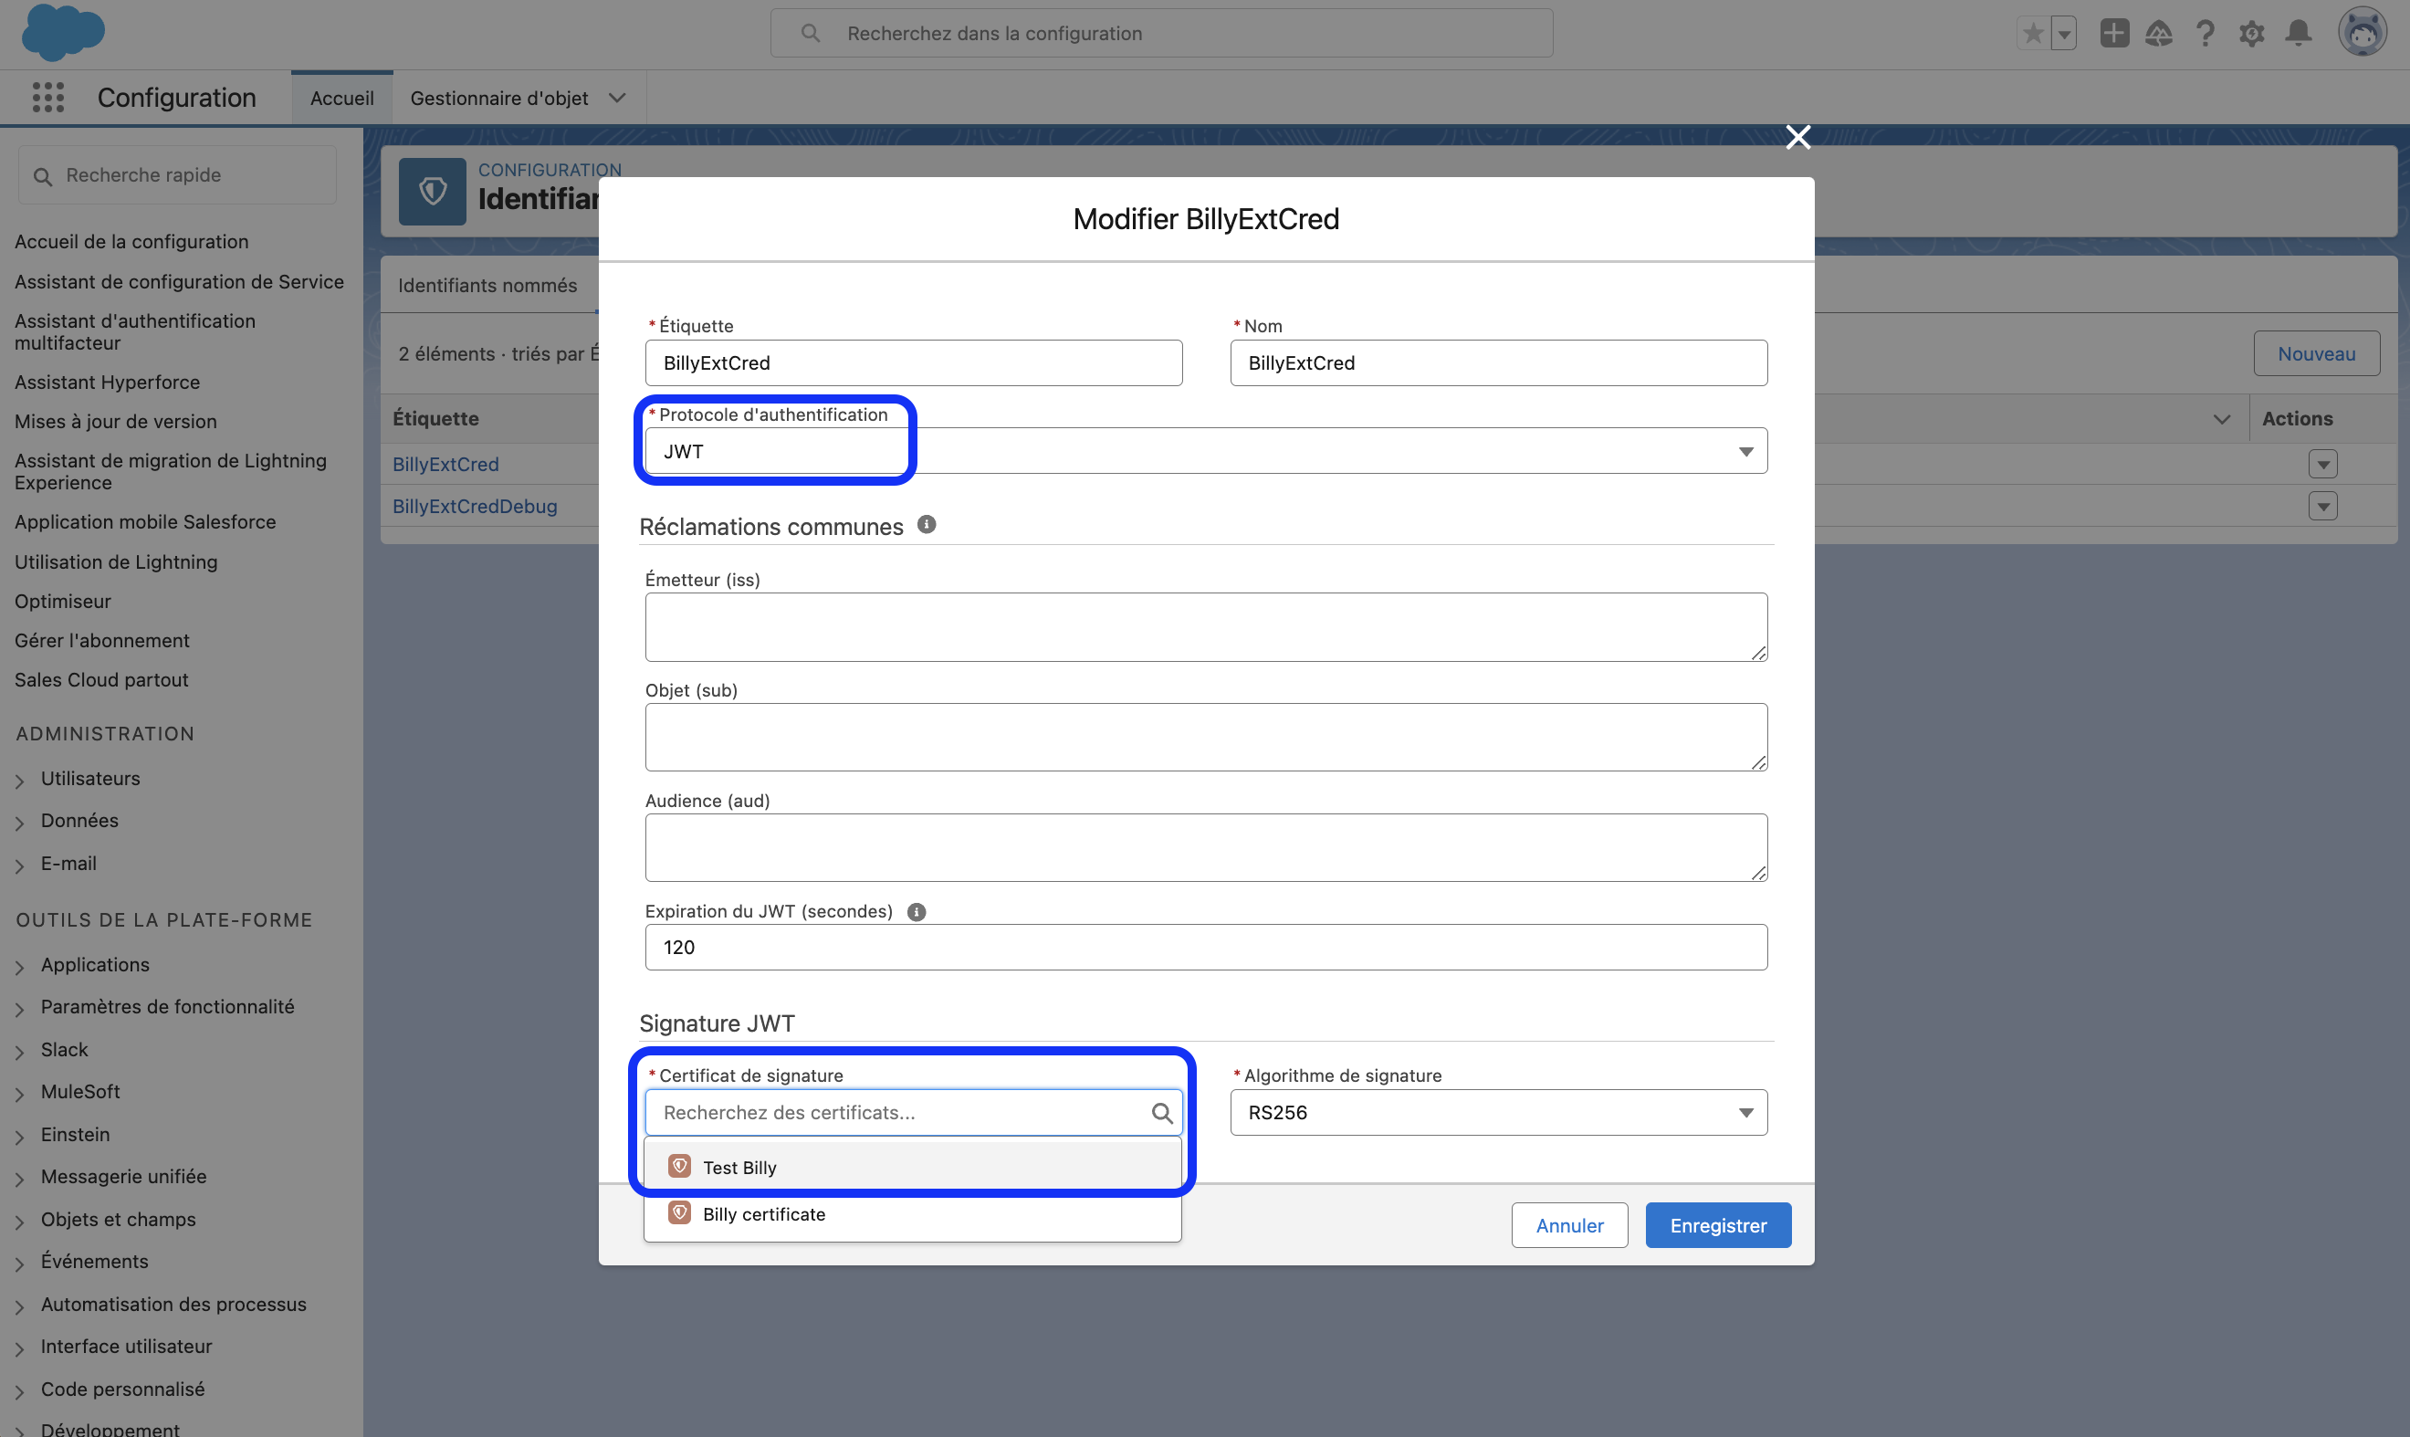Select the Billy certificate option
The height and width of the screenshot is (1437, 2410).
[x=912, y=1214]
